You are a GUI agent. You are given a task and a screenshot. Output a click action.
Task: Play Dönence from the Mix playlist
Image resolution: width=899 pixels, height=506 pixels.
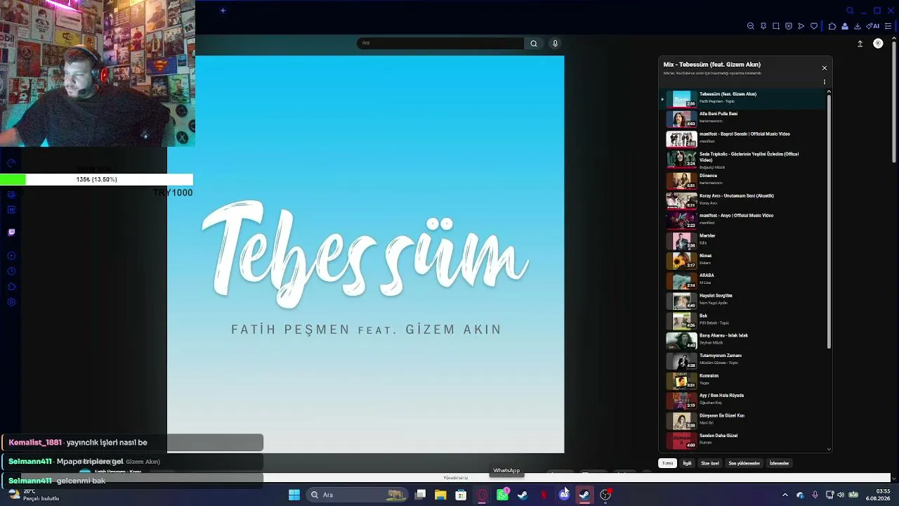pyautogui.click(x=742, y=180)
